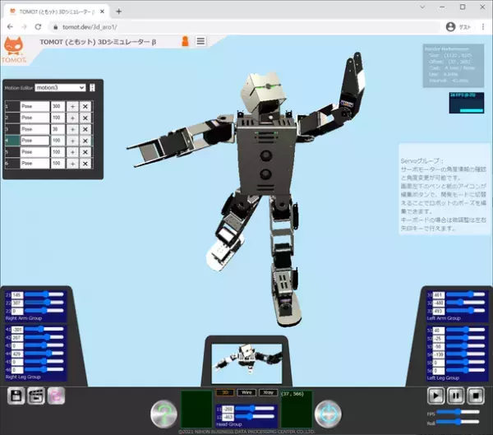Add a pose after row 4

[x=72, y=141]
